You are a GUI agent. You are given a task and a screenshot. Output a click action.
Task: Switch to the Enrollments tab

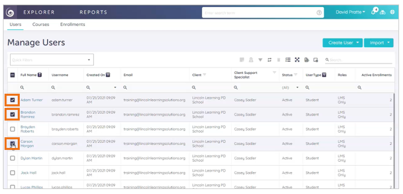[72, 24]
